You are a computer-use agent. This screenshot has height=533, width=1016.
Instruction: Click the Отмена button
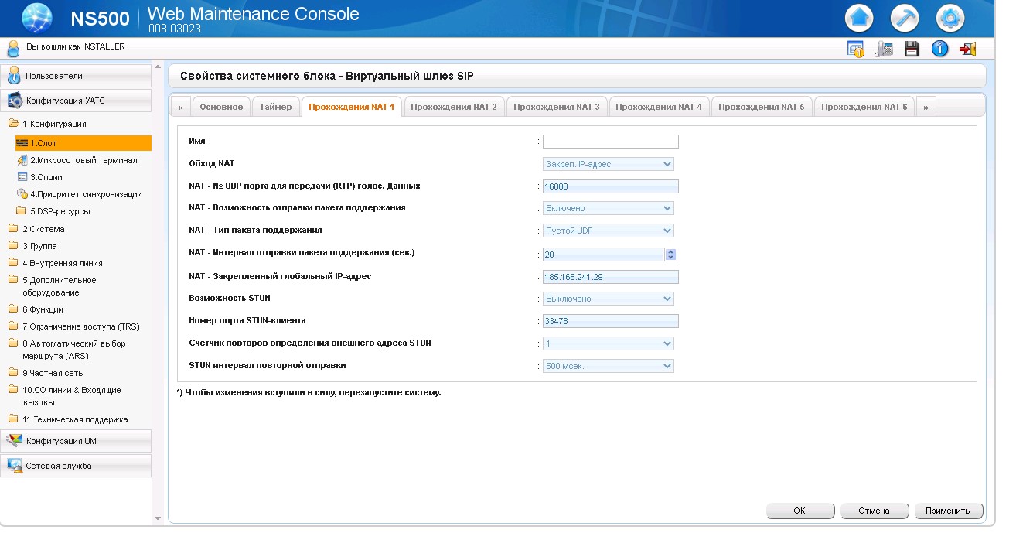[875, 511]
